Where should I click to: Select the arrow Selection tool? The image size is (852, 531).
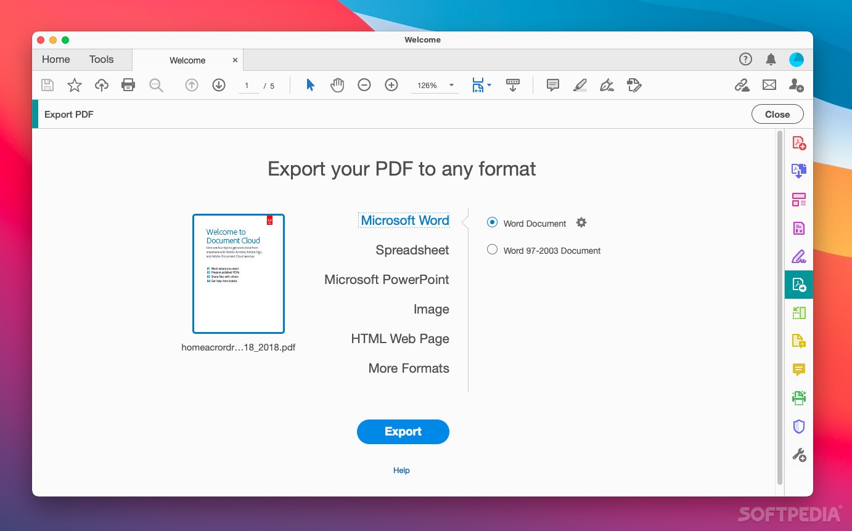[x=310, y=85]
